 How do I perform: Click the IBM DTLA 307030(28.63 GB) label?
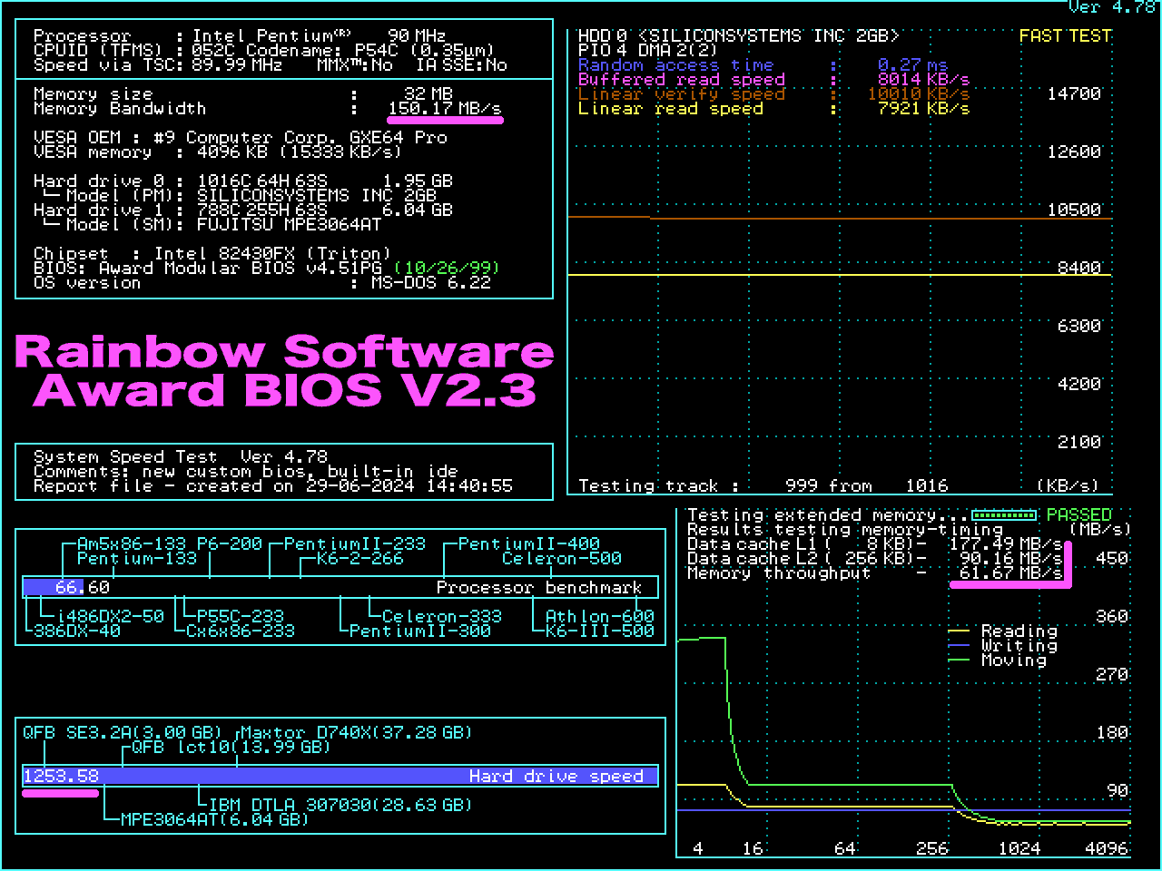340,805
